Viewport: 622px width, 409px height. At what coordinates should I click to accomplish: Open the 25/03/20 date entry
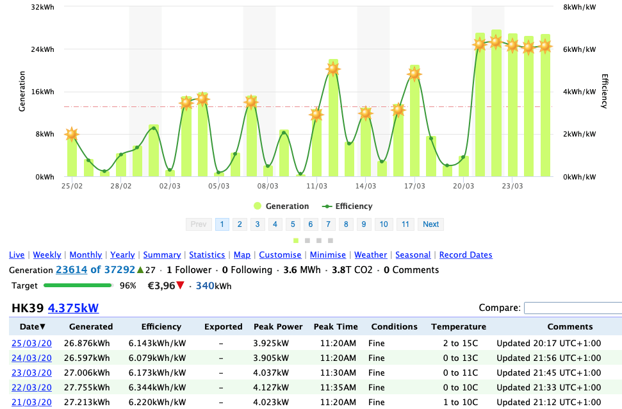coord(32,343)
